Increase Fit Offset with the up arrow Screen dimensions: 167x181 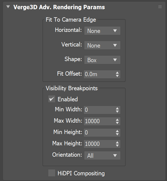117,73
